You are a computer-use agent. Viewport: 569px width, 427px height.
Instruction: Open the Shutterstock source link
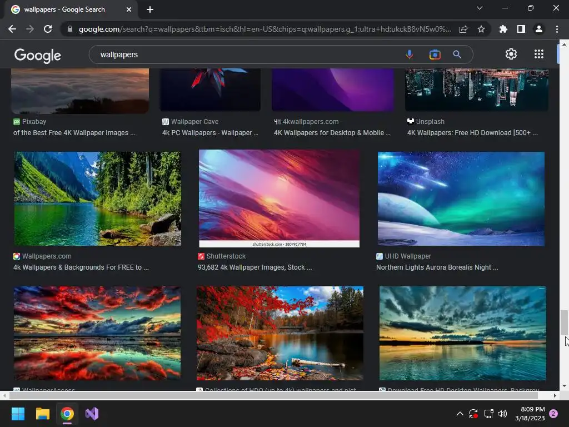(222, 256)
